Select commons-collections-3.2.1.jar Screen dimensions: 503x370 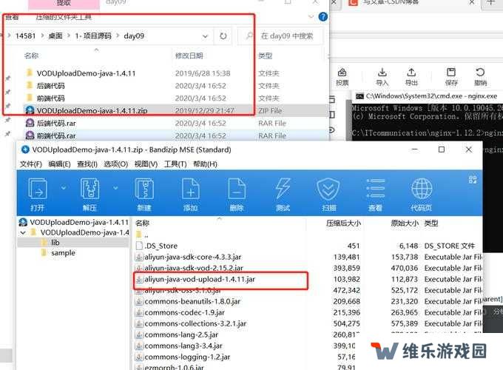[x=195, y=323]
